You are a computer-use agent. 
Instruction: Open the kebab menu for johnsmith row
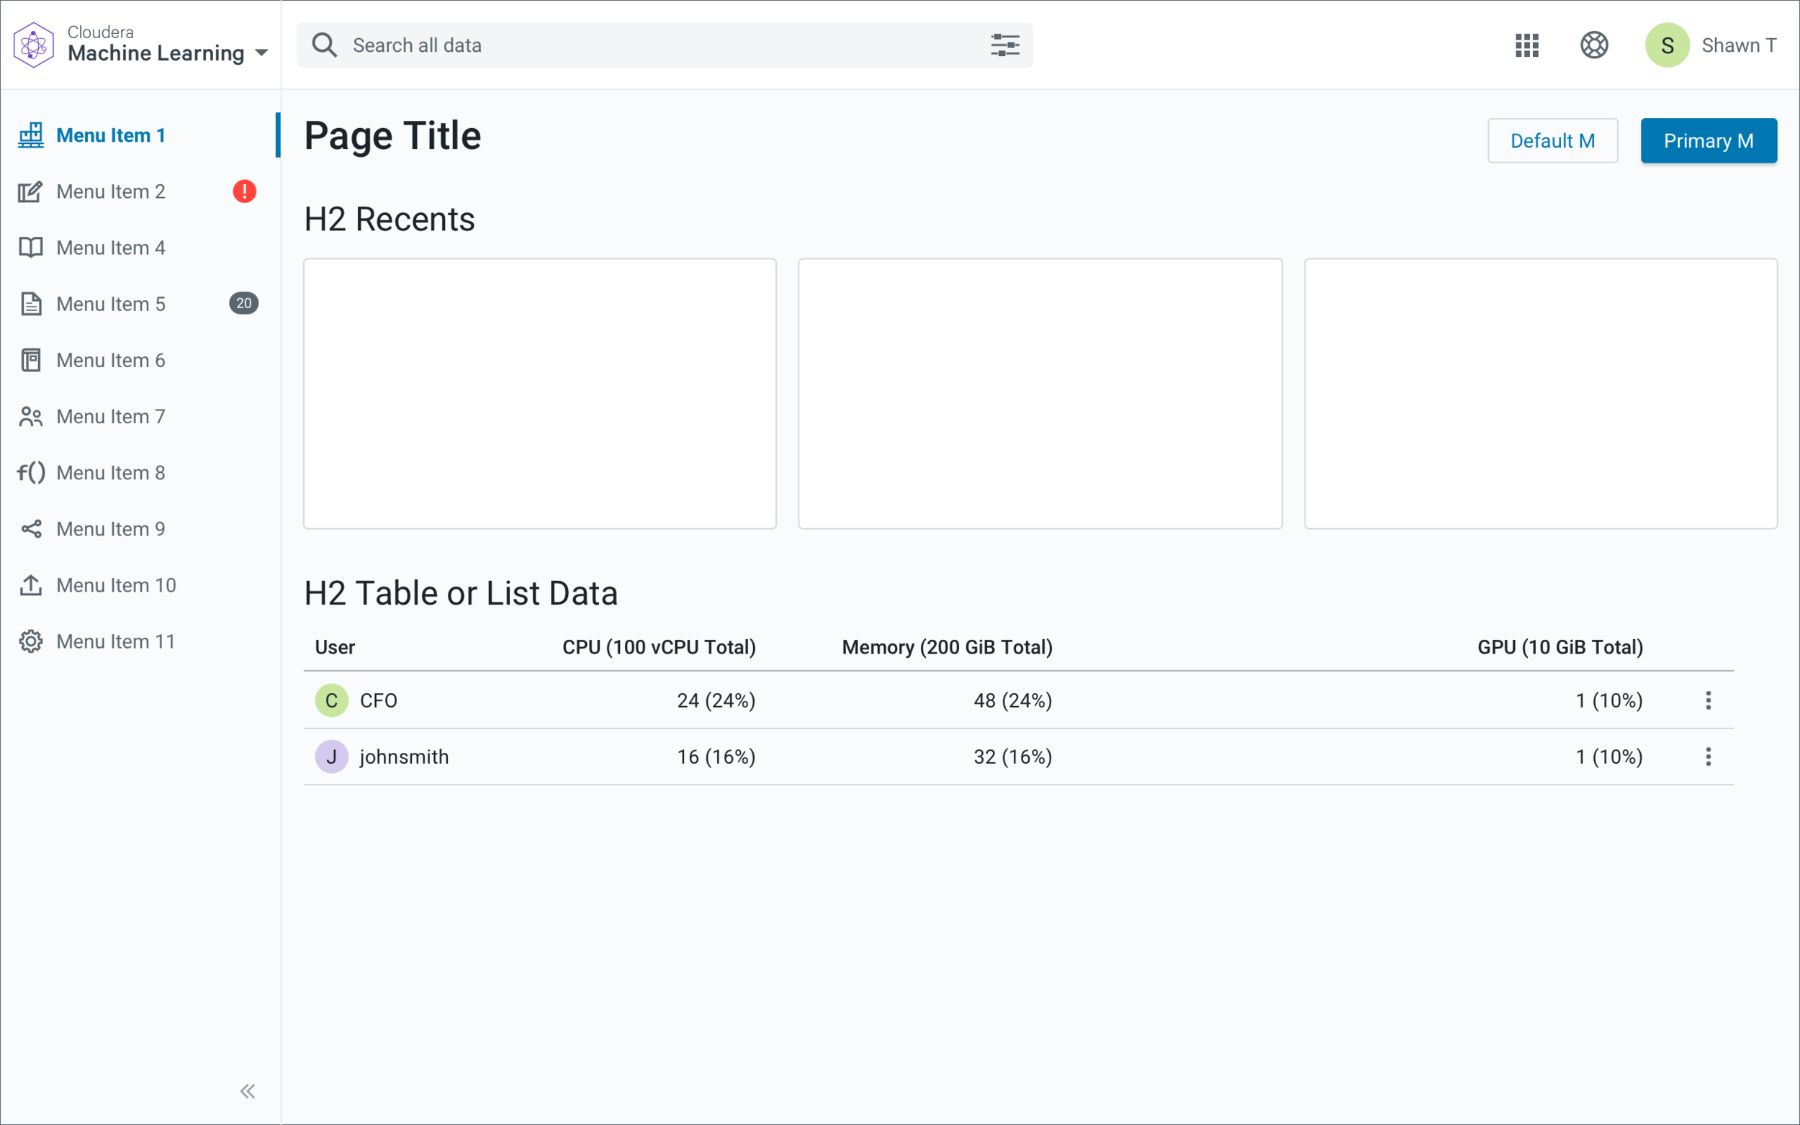(1709, 756)
